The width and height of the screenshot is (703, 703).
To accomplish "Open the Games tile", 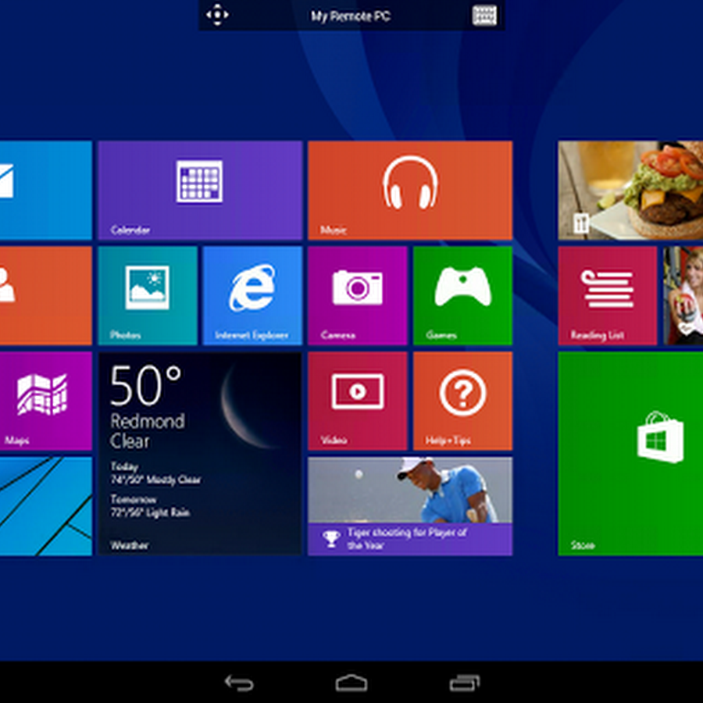I will [462, 295].
